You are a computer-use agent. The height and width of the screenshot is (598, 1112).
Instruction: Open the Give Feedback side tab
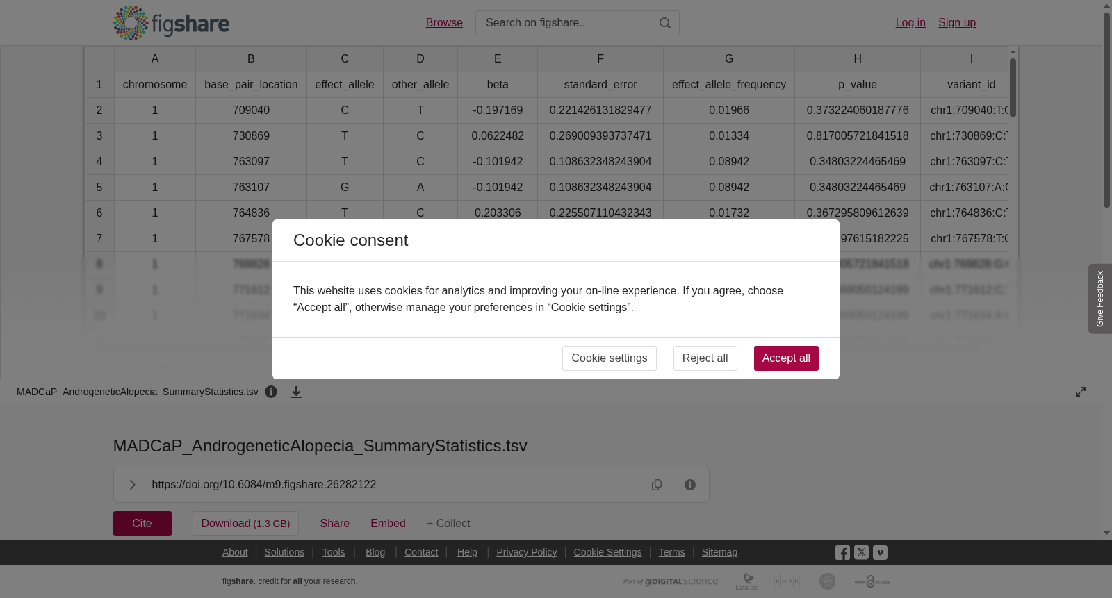pyautogui.click(x=1100, y=299)
